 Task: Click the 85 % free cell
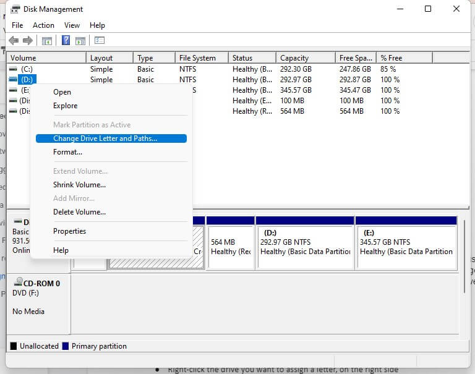(388, 69)
